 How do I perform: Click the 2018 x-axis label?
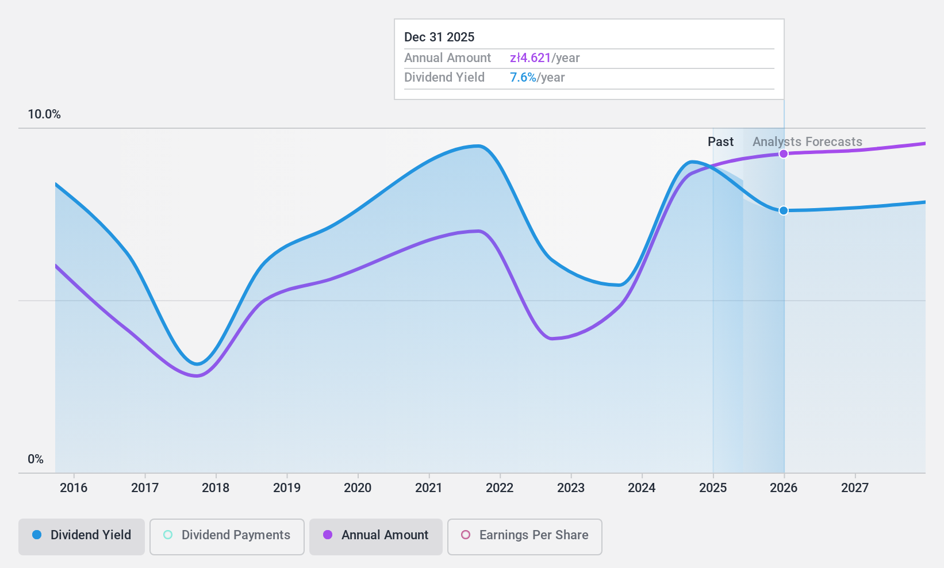click(x=216, y=488)
